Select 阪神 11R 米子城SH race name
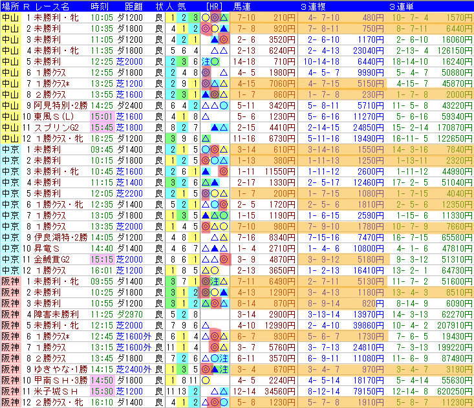474x408 pixels. point(56,391)
